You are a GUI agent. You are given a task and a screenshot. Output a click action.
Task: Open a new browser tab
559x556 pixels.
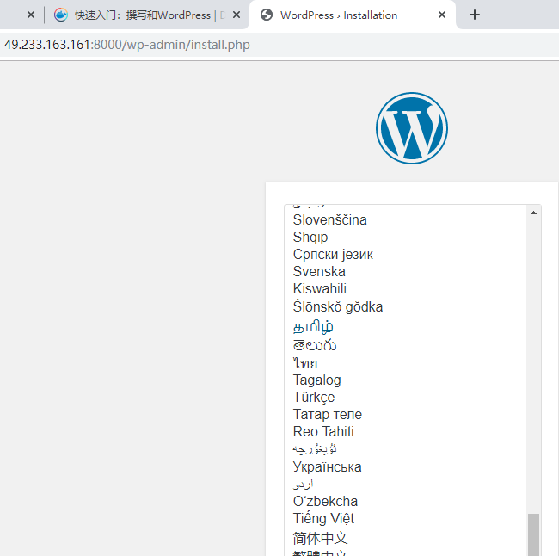(x=475, y=15)
